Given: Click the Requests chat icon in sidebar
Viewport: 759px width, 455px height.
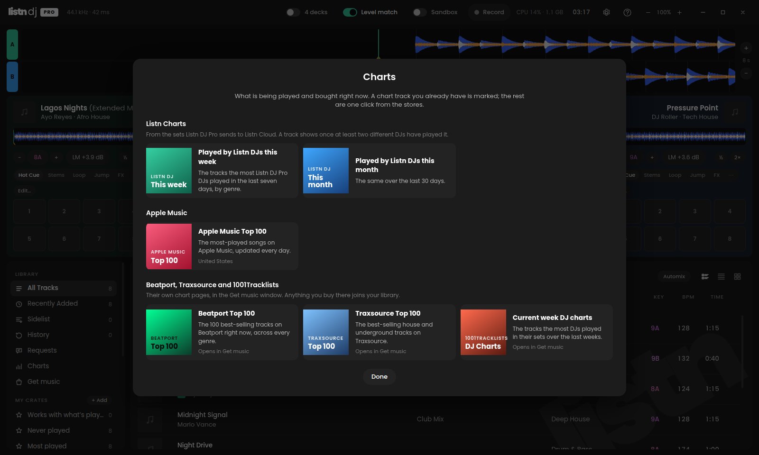Looking at the screenshot, I should click(x=19, y=351).
